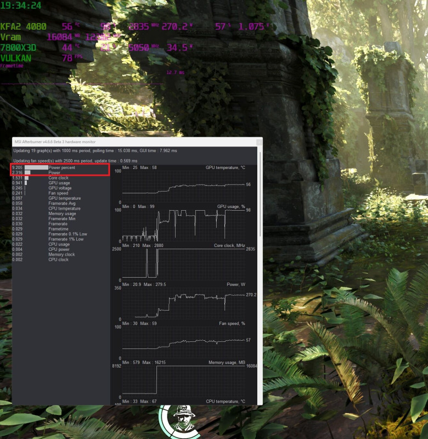Close the MSI Afterburner hardware monitor window
This screenshot has height=439, width=428.
tap(259, 142)
